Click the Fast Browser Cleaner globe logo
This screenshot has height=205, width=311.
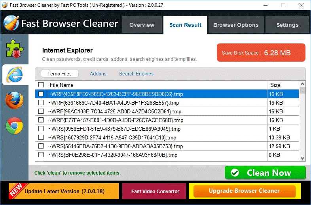[11, 23]
